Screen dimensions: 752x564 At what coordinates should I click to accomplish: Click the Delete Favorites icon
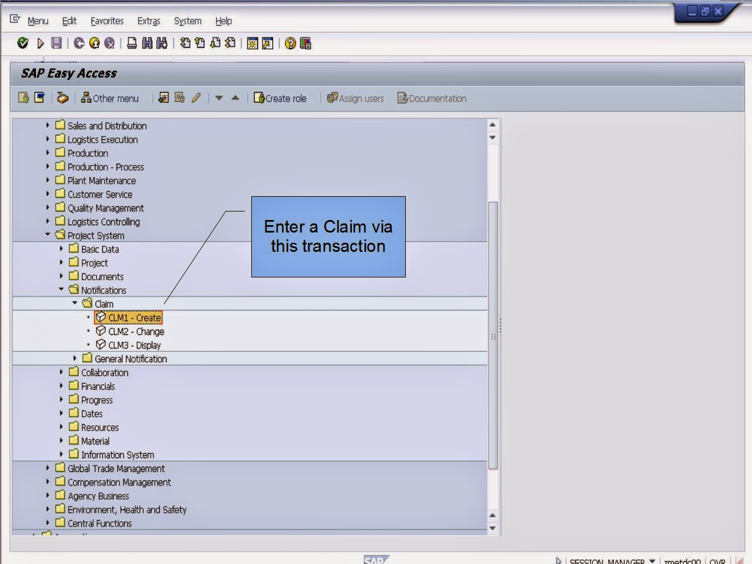click(180, 98)
